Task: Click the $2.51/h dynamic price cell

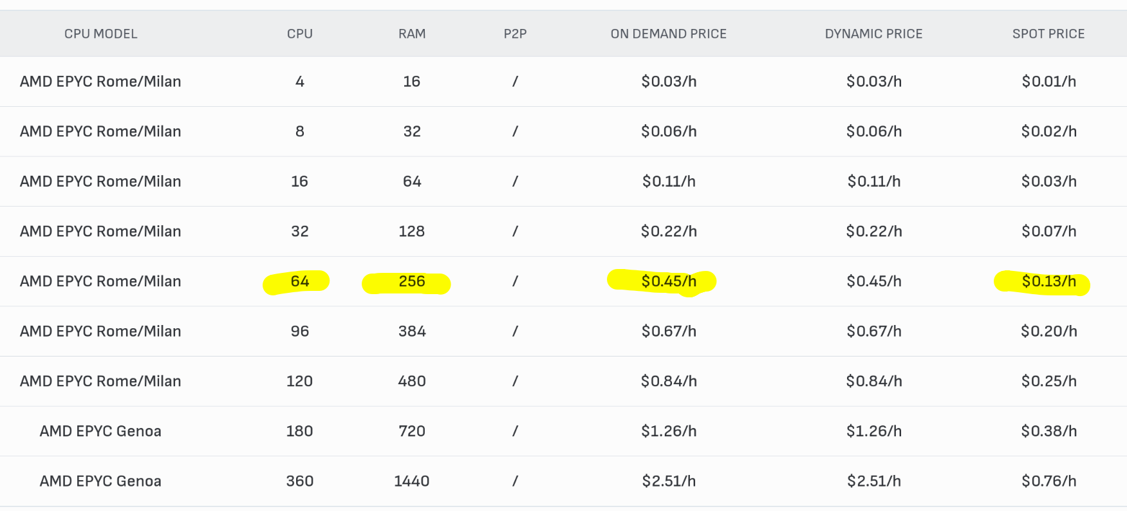Action: click(x=874, y=481)
